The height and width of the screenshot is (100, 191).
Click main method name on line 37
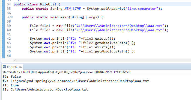(64, 17)
